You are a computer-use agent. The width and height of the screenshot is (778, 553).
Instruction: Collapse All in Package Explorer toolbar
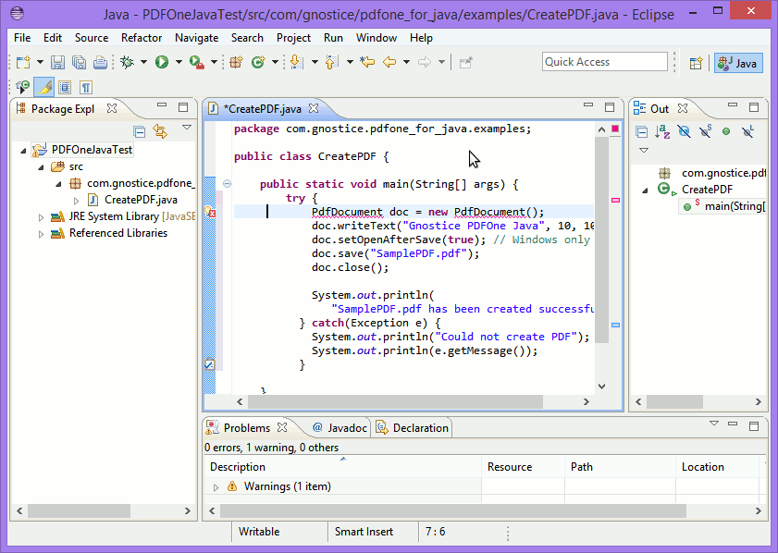click(140, 131)
